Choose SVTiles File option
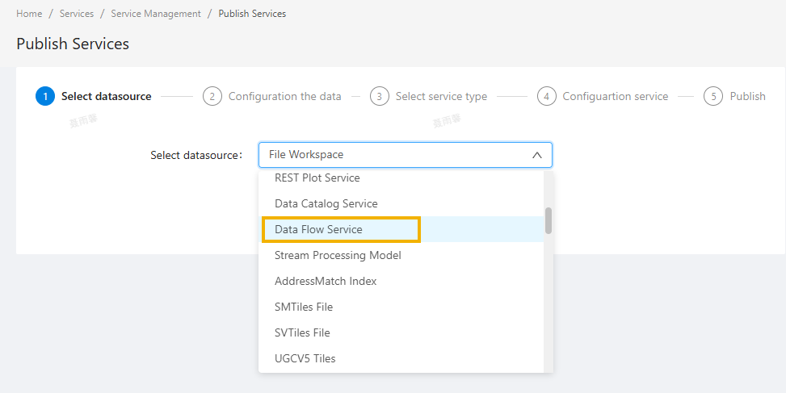 click(304, 332)
